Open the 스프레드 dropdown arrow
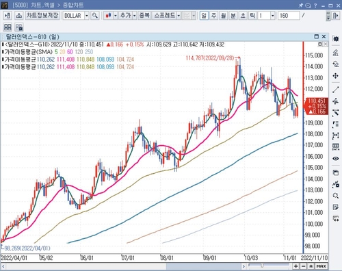This screenshot has width=342, height=271. 179,16
